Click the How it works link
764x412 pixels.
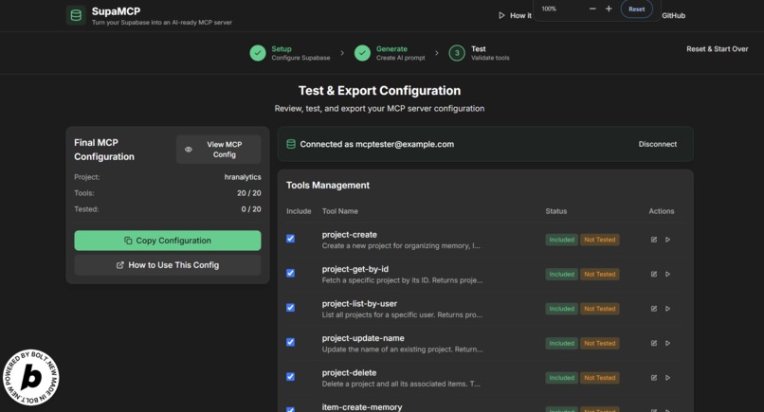pos(516,15)
